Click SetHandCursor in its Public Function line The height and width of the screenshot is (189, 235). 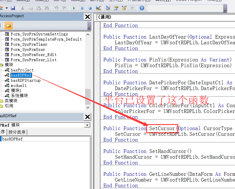pos(168,151)
